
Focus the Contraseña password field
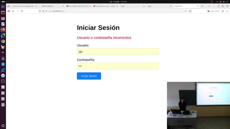point(118,66)
